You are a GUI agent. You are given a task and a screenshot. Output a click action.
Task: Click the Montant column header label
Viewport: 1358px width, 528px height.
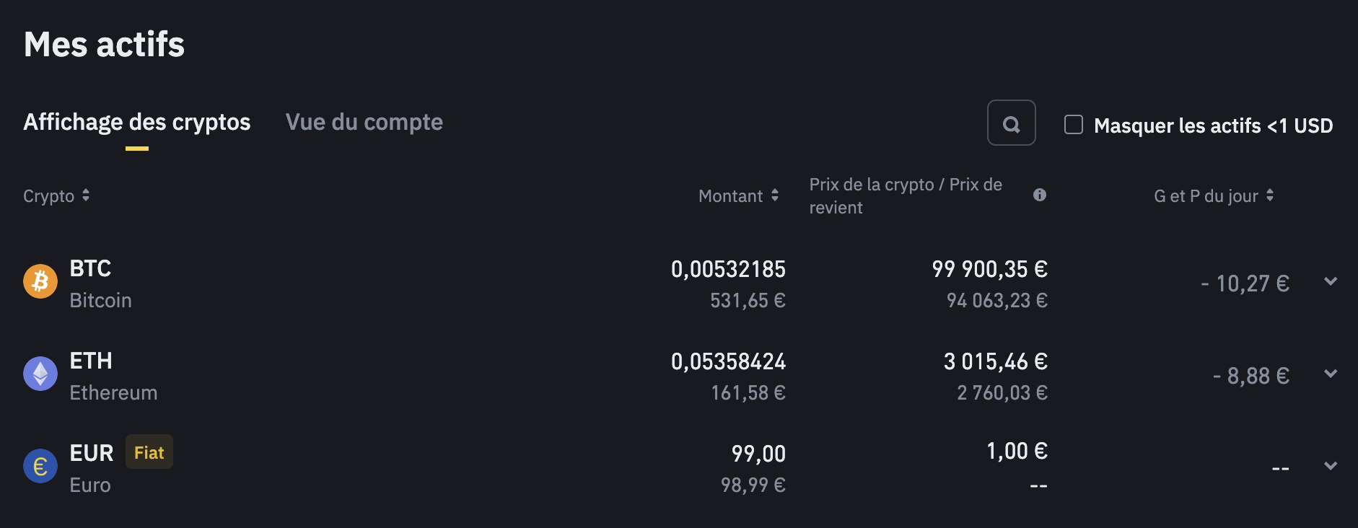730,196
